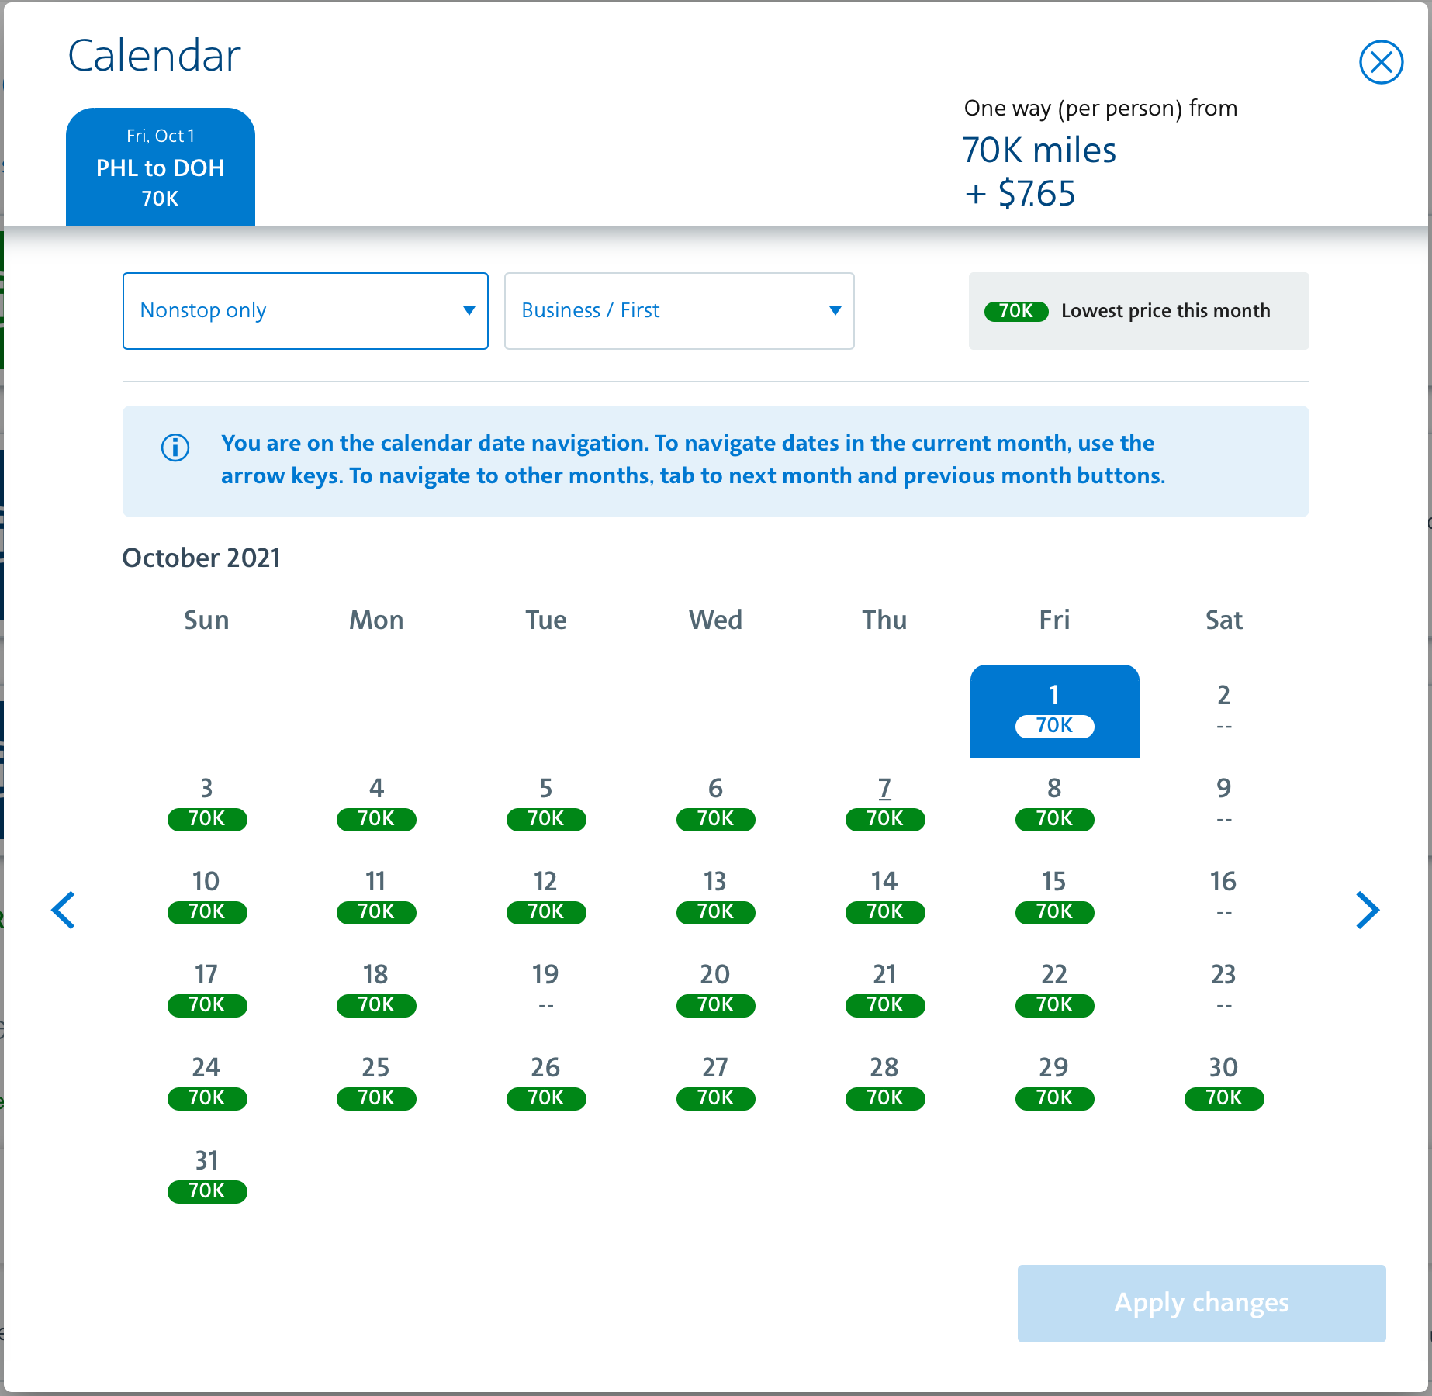Image resolution: width=1432 pixels, height=1396 pixels.
Task: Click the Business / First dropdown arrow
Action: 835,311
